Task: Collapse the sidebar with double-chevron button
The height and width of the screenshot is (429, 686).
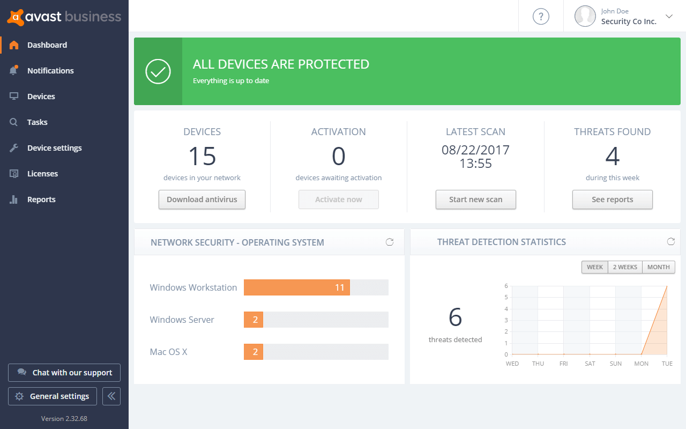Action: 111,396
